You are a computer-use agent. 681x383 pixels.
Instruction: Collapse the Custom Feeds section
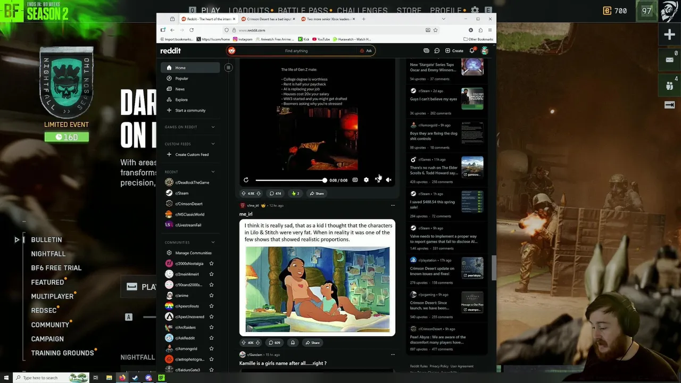click(213, 144)
